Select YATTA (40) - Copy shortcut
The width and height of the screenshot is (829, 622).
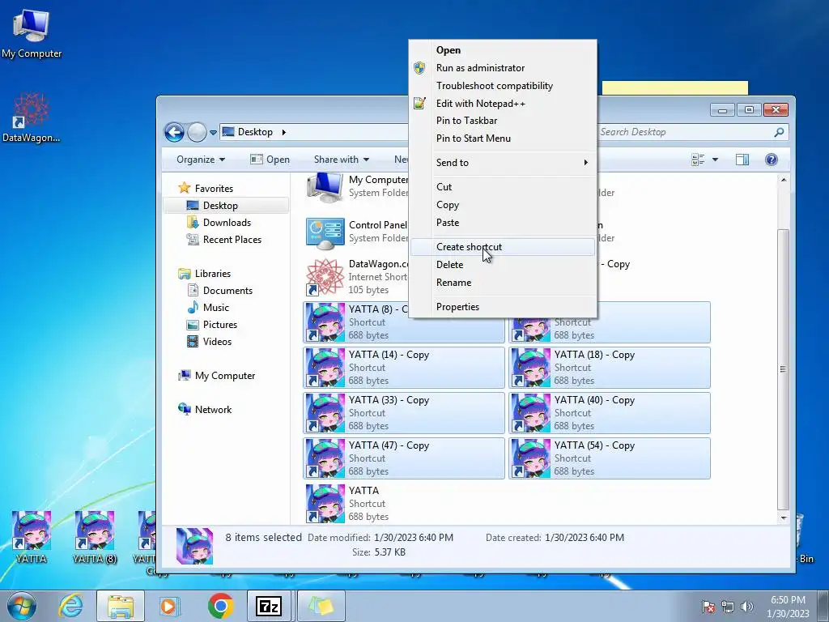pyautogui.click(x=610, y=413)
